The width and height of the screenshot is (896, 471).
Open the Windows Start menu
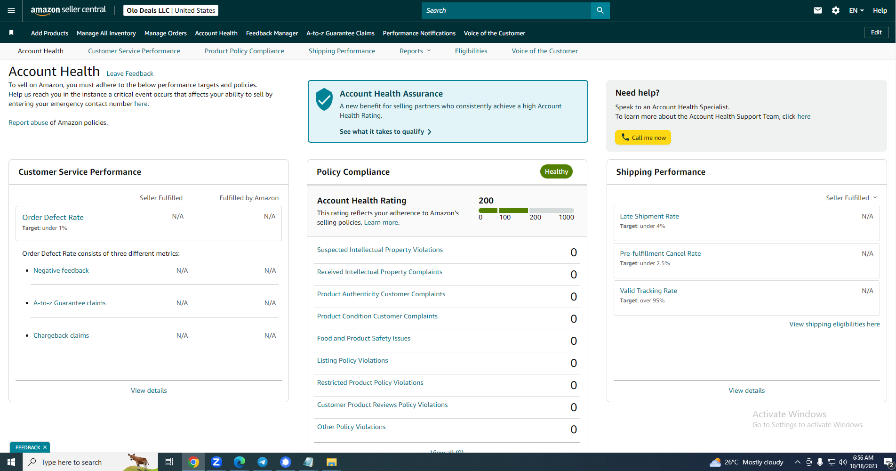(11, 462)
